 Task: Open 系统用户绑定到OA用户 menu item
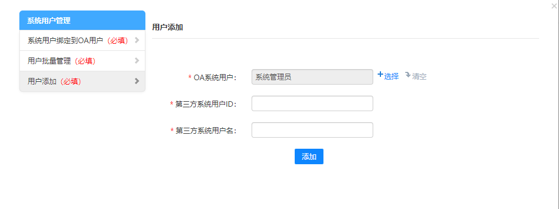tap(82, 40)
